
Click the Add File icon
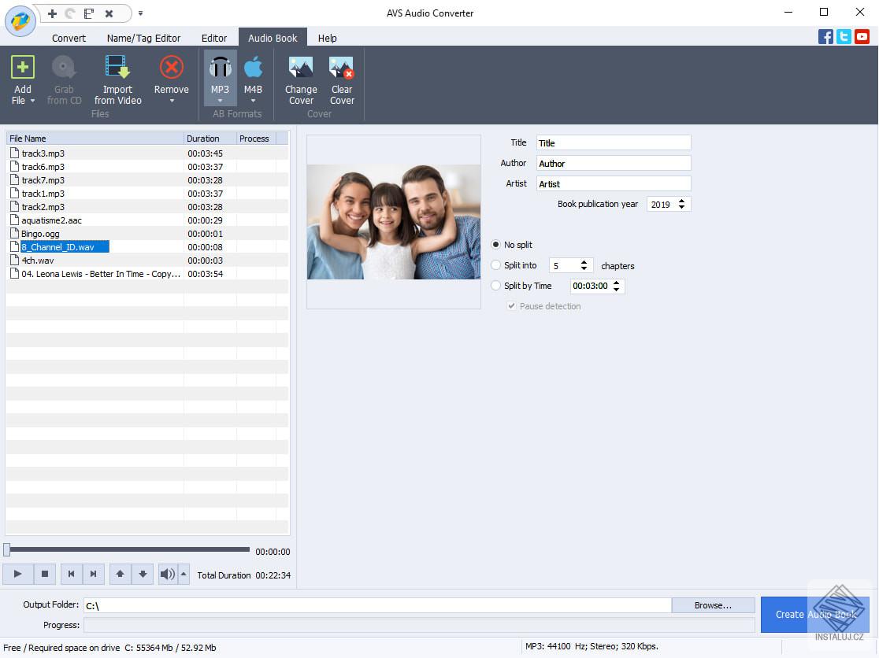[x=22, y=67]
